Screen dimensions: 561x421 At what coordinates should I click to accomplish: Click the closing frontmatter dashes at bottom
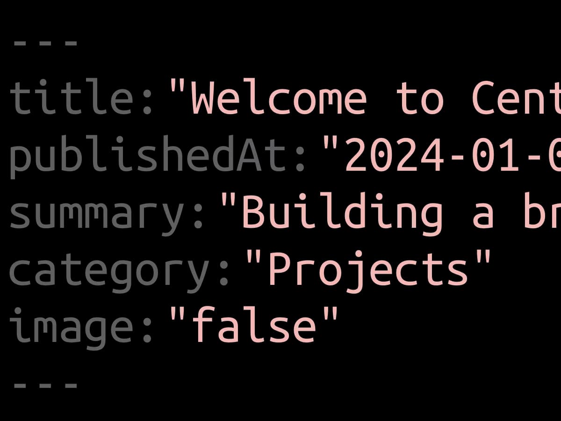(x=45, y=385)
